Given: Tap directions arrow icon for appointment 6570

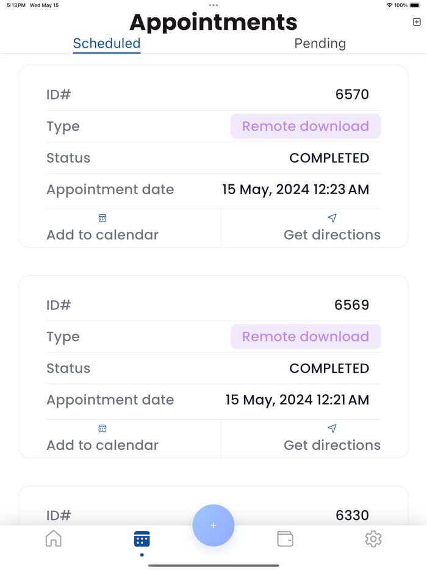Looking at the screenshot, I should coord(332,218).
